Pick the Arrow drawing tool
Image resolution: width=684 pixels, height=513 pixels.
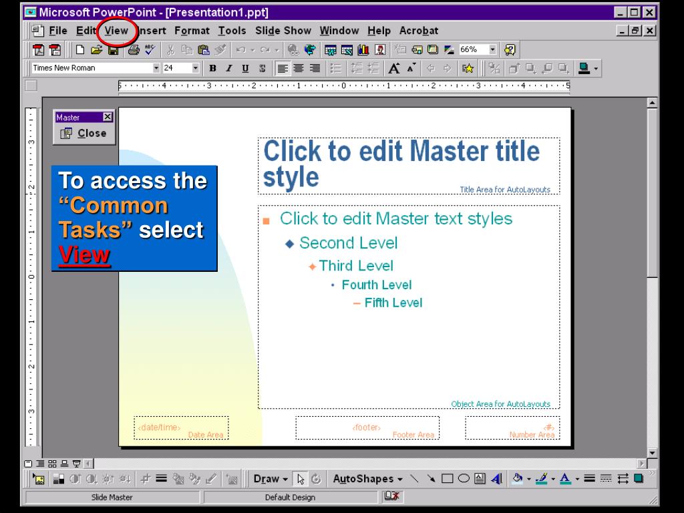coord(431,478)
